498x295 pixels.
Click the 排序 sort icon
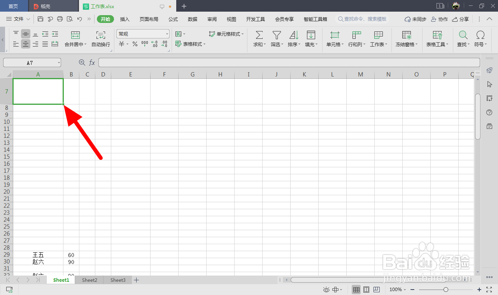(294, 35)
